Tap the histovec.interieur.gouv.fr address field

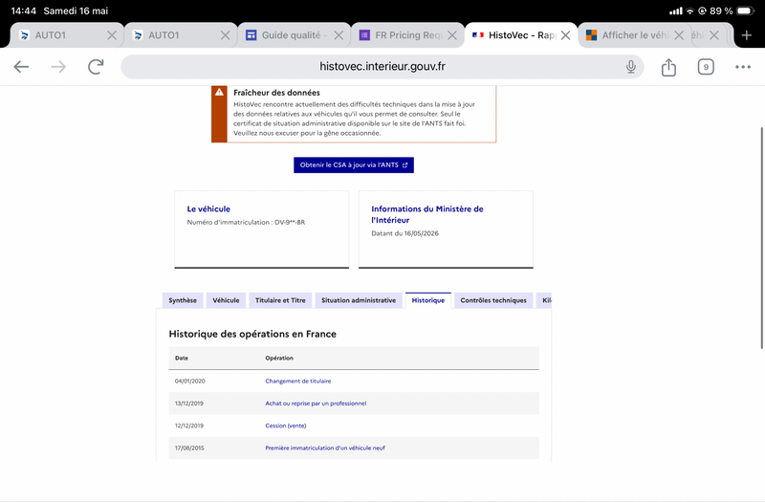coord(382,67)
